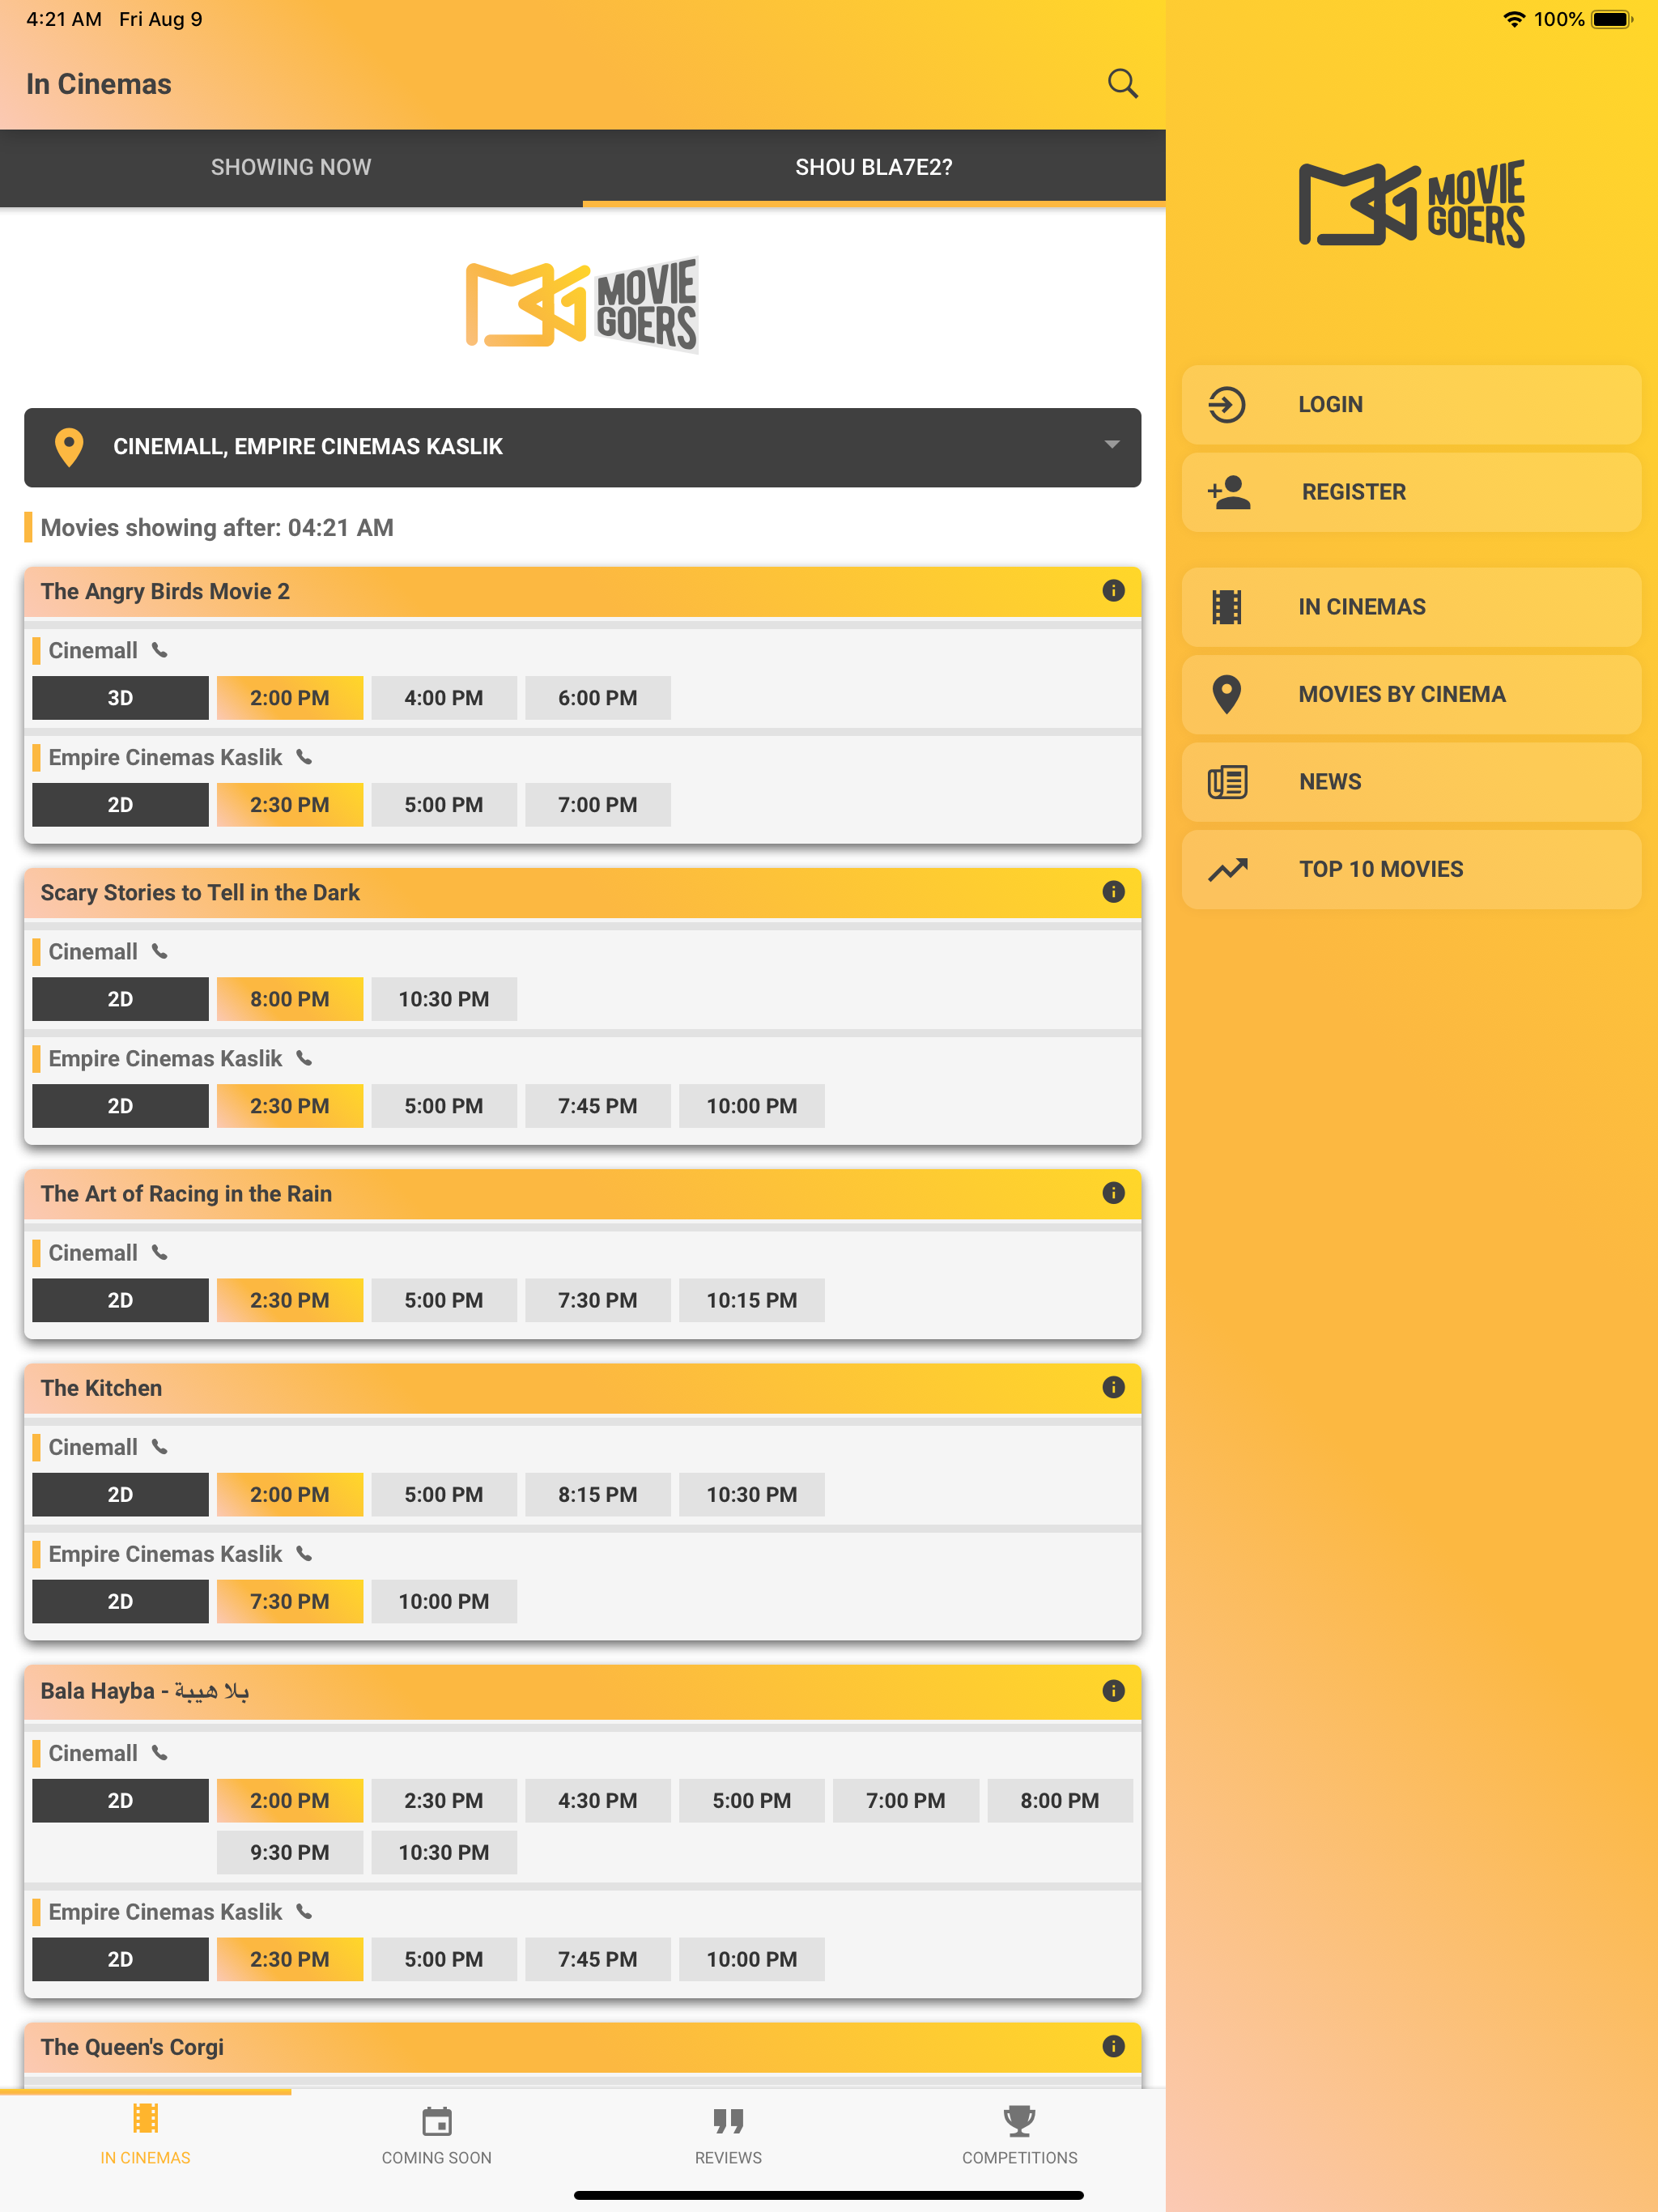
Task: Tap the location pin icon in cinema selector
Action: [69, 447]
